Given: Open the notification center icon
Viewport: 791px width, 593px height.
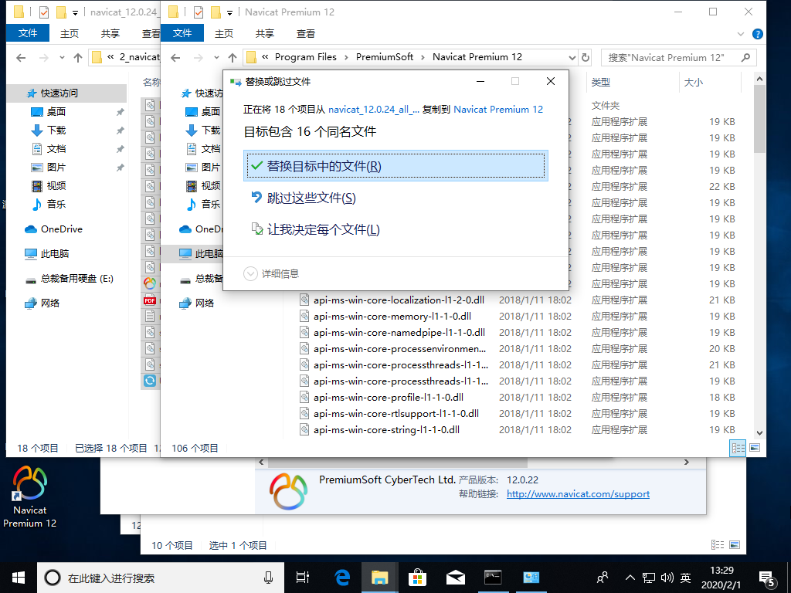Looking at the screenshot, I should coord(767,579).
